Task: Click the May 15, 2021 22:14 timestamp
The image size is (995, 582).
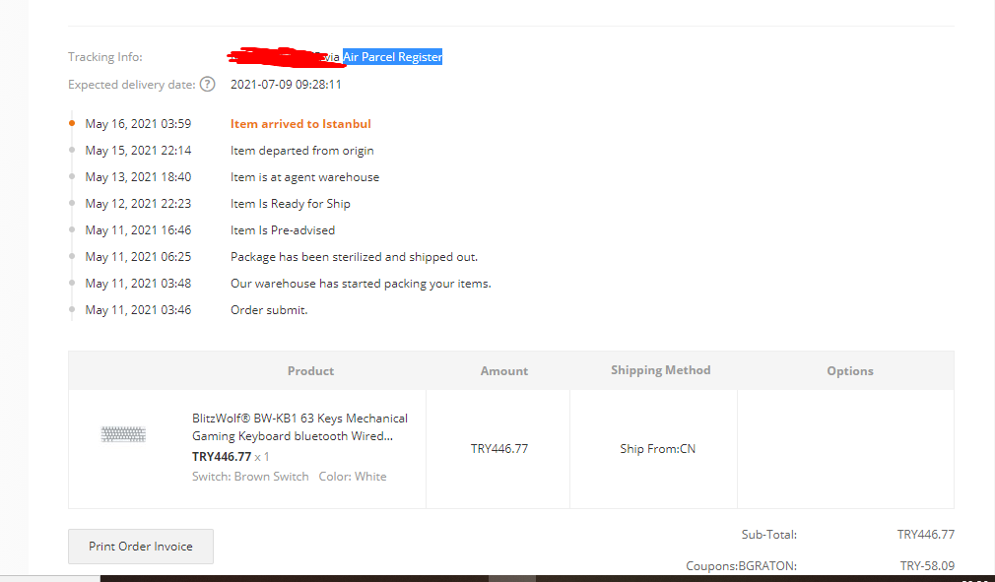Action: pos(138,151)
